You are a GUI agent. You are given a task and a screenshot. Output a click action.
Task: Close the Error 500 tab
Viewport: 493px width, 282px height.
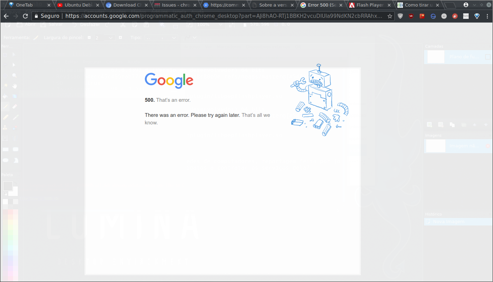[x=341, y=5]
